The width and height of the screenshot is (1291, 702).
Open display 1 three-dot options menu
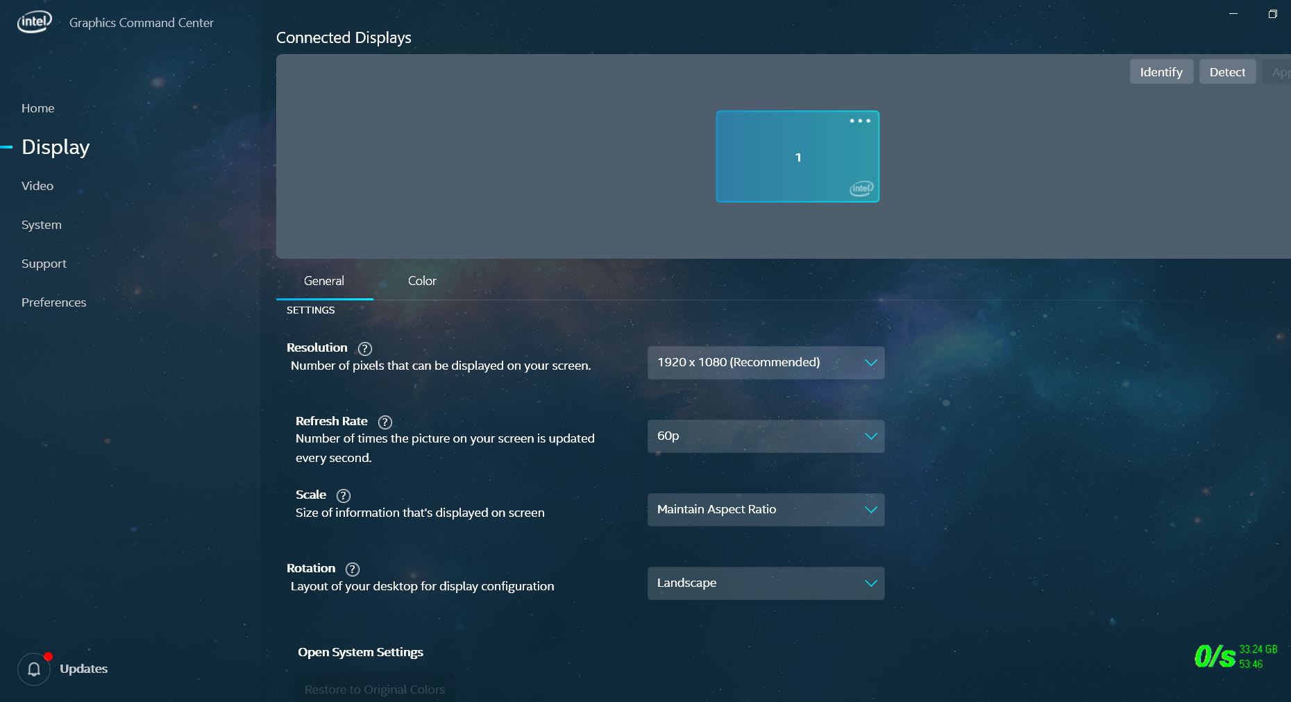click(x=860, y=121)
